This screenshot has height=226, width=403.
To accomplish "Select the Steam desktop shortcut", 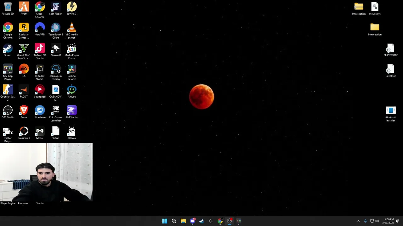I will point(8,50).
